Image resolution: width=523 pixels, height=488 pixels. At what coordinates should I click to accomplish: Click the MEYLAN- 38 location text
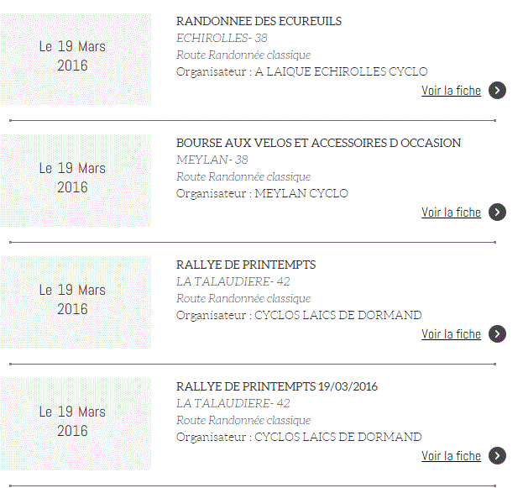click(212, 160)
